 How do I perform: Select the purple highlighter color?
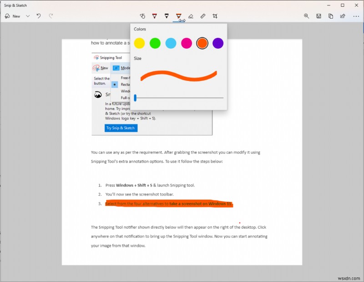tap(218, 43)
